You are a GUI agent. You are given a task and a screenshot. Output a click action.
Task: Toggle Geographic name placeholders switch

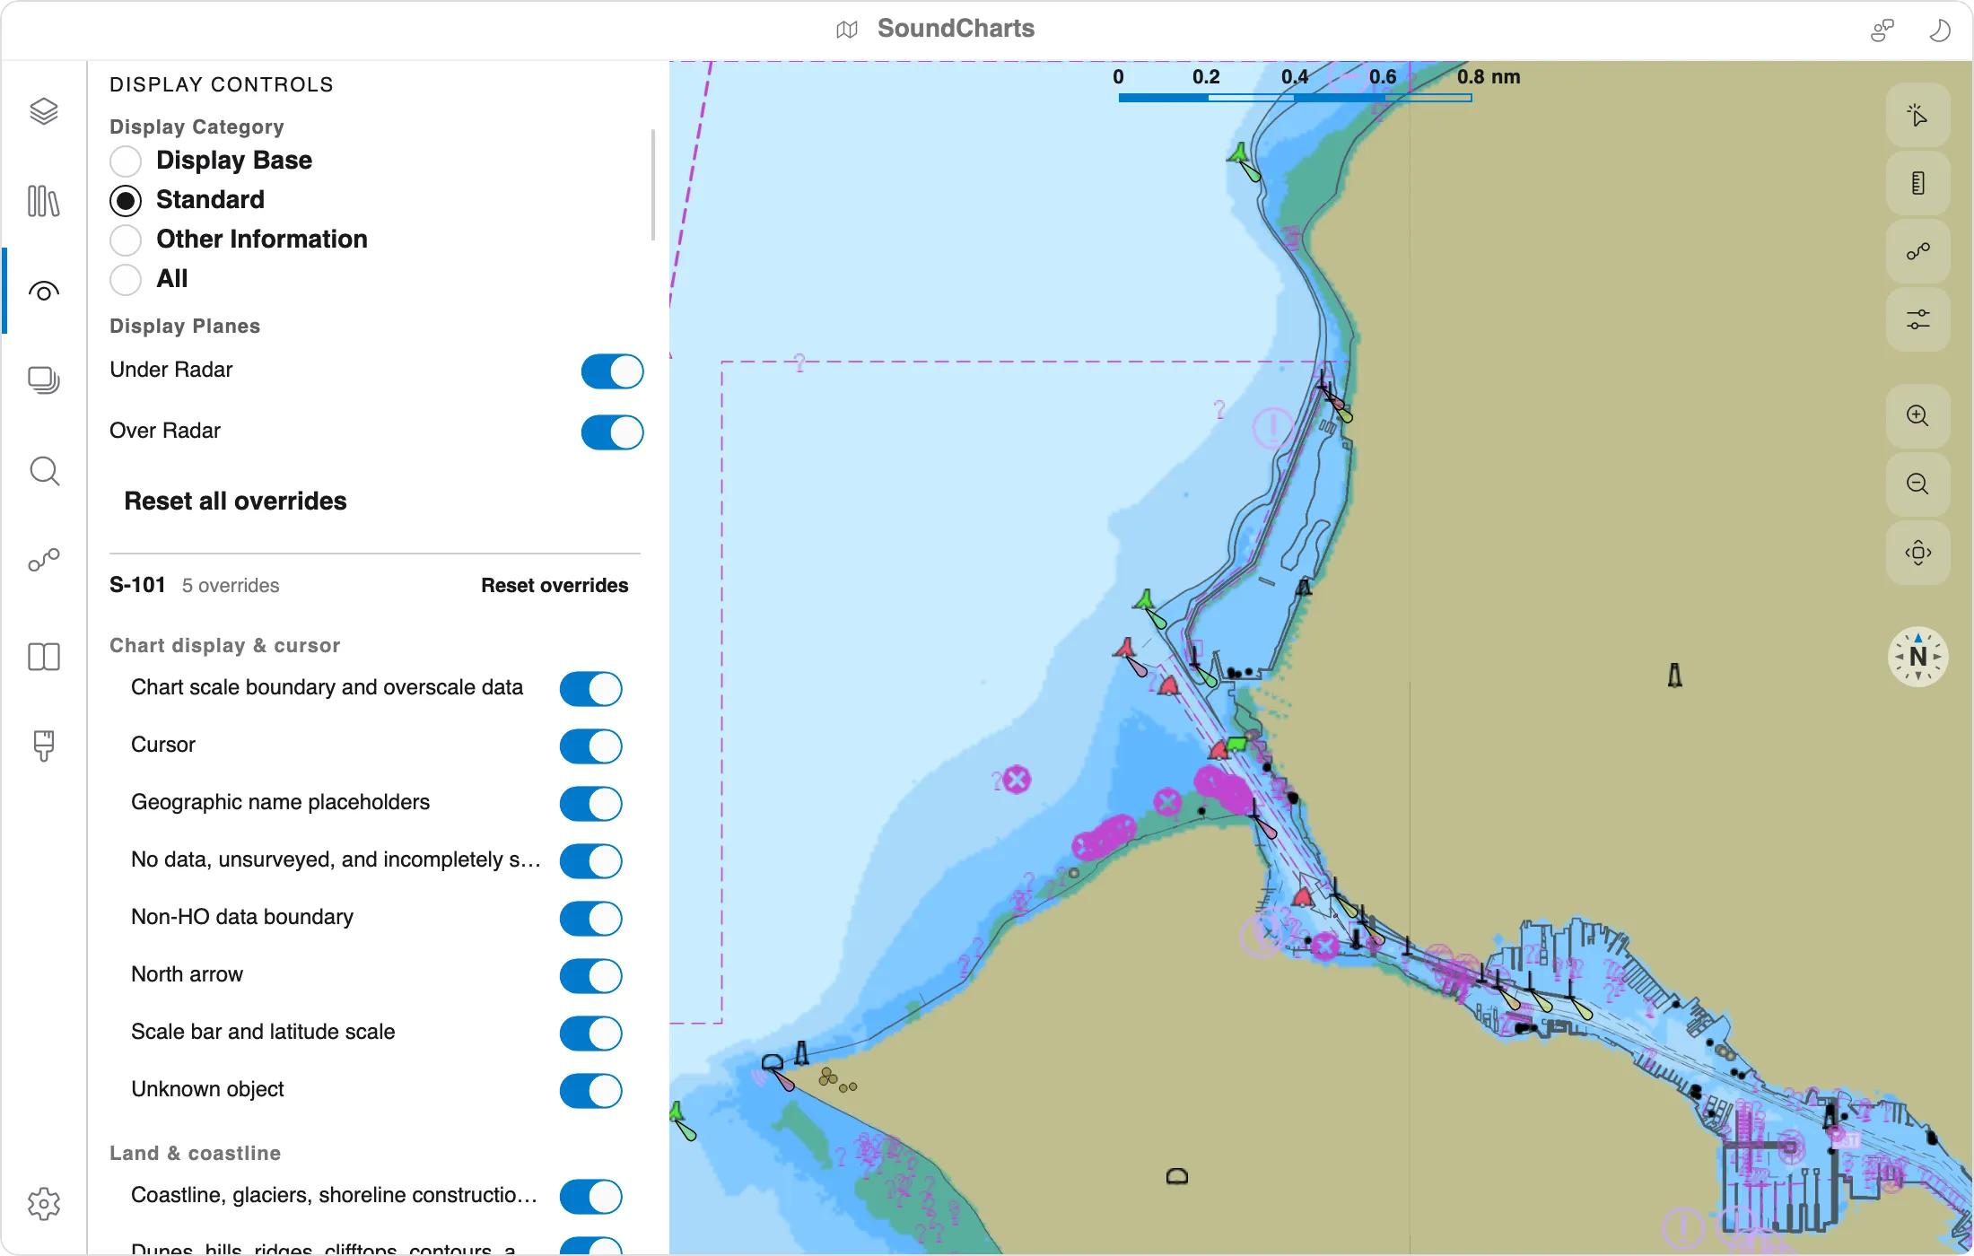[x=590, y=804]
